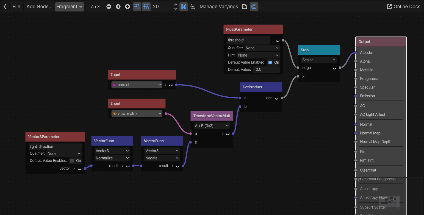424x215 pixels.
Task: Enable Default Value on light_direction parameter
Action: pyautogui.click(x=72, y=161)
